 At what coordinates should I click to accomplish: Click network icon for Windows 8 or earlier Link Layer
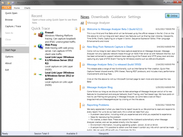(40, 74)
